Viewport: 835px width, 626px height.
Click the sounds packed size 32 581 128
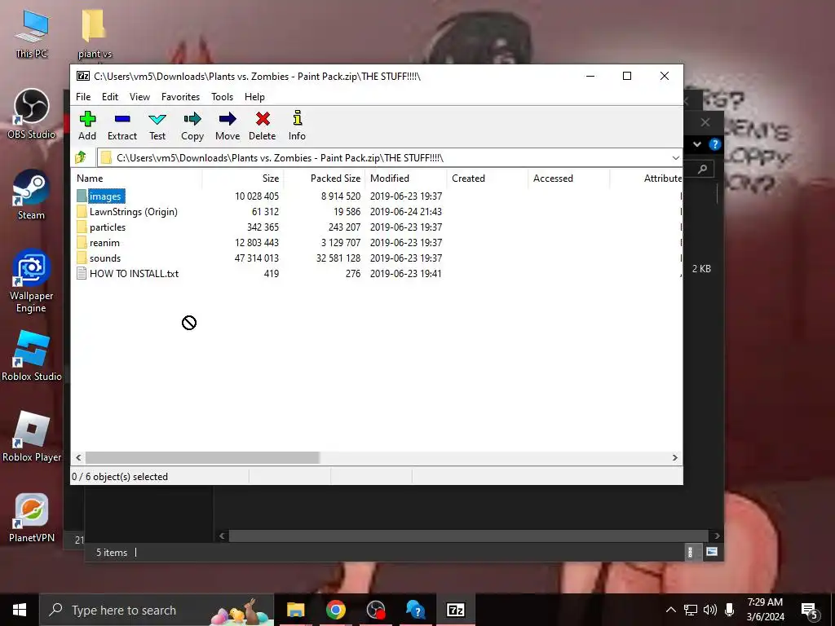click(x=338, y=258)
